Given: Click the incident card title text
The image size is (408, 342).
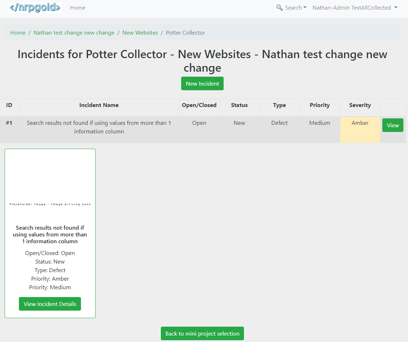Looking at the screenshot, I should tap(50, 234).
